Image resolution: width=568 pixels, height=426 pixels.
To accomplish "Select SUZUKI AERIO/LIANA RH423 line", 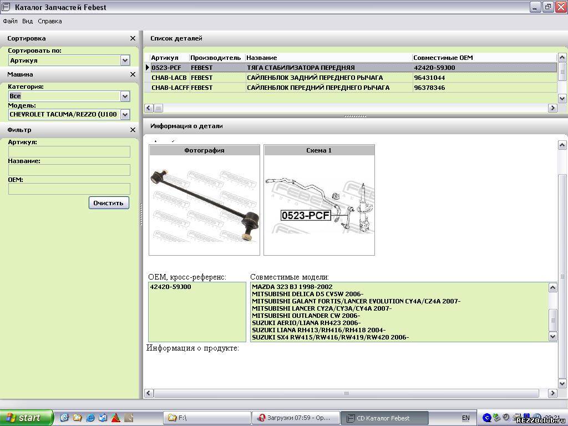I will (306, 323).
